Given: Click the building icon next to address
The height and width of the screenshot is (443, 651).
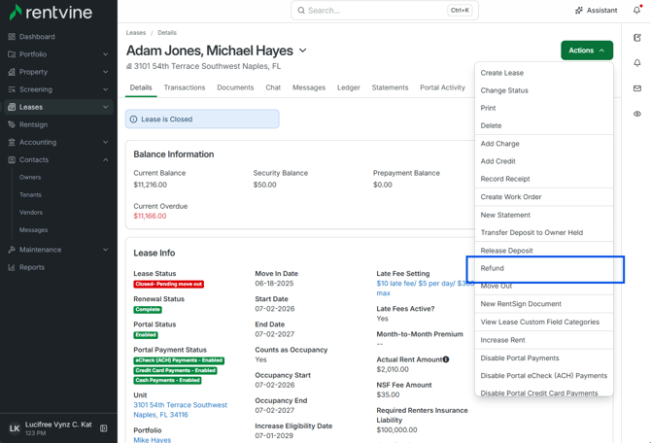Looking at the screenshot, I should tap(128, 66).
